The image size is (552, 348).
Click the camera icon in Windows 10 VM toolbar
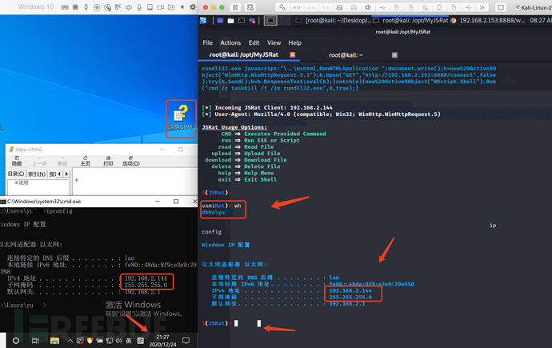[x=160, y=7]
